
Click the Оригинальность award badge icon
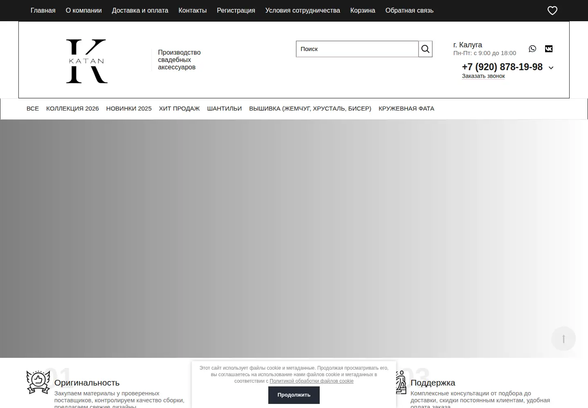pos(38,382)
